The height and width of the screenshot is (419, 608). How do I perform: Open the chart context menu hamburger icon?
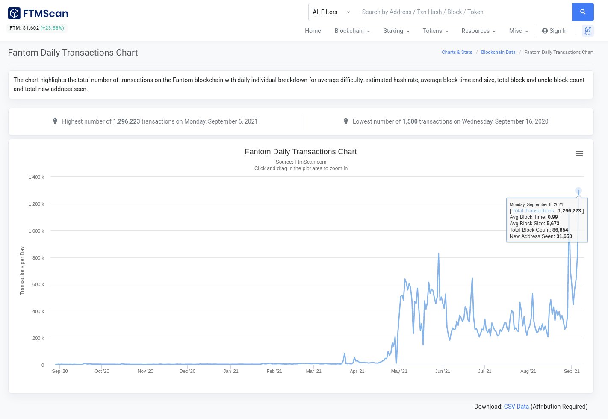tap(579, 153)
